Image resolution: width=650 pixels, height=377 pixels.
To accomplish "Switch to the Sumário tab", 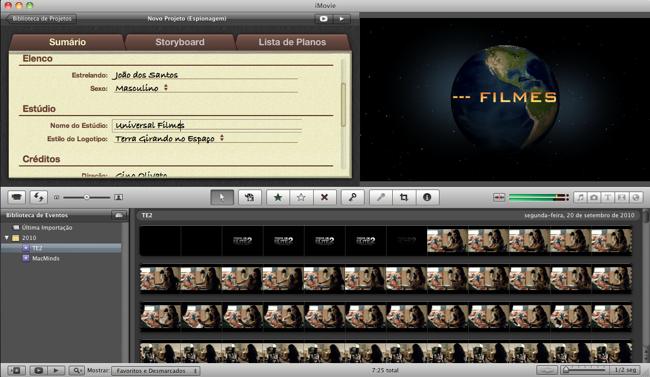I will point(67,42).
